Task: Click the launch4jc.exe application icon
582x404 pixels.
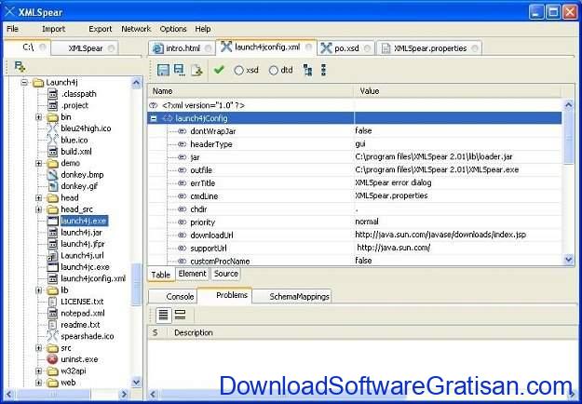Action: pos(53,267)
